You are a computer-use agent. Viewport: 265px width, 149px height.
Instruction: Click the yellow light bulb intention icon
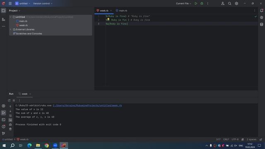pos(108,19)
